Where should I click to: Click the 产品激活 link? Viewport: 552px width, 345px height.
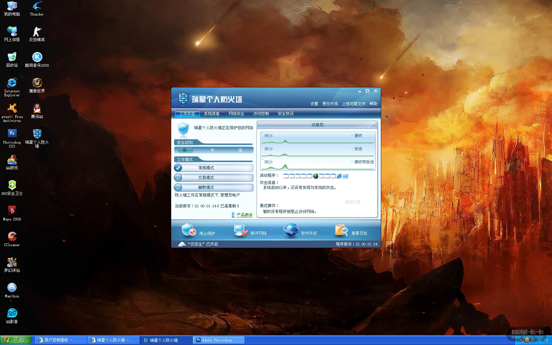coord(244,215)
